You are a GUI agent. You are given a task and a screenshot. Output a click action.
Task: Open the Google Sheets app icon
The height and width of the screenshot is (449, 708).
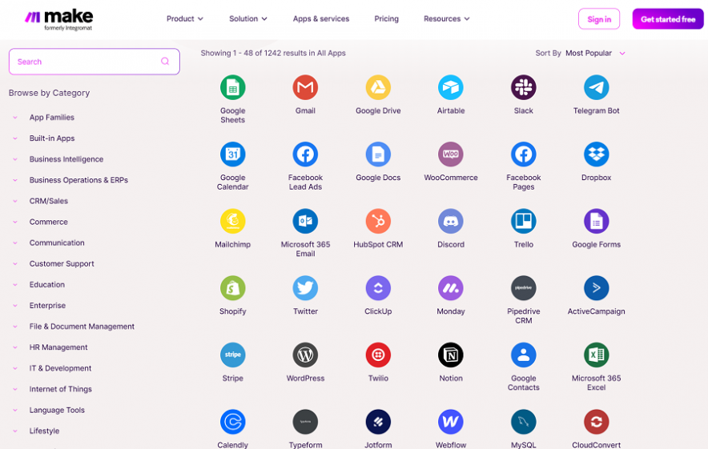pyautogui.click(x=232, y=87)
